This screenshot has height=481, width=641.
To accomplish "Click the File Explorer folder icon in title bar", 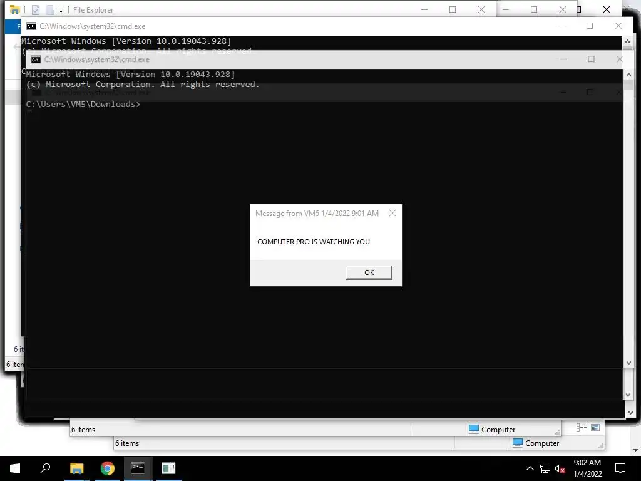I will (x=15, y=9).
